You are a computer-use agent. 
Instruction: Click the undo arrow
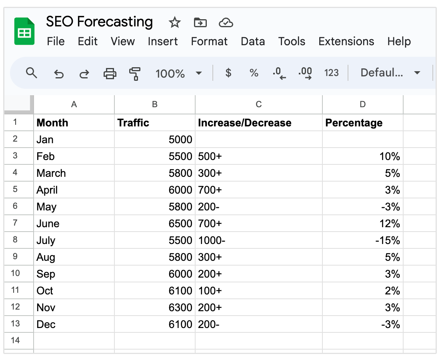[59, 74]
